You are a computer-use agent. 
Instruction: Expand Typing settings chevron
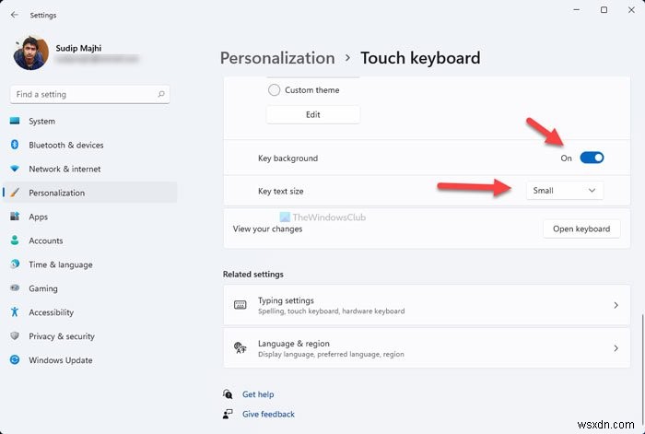[x=616, y=305]
